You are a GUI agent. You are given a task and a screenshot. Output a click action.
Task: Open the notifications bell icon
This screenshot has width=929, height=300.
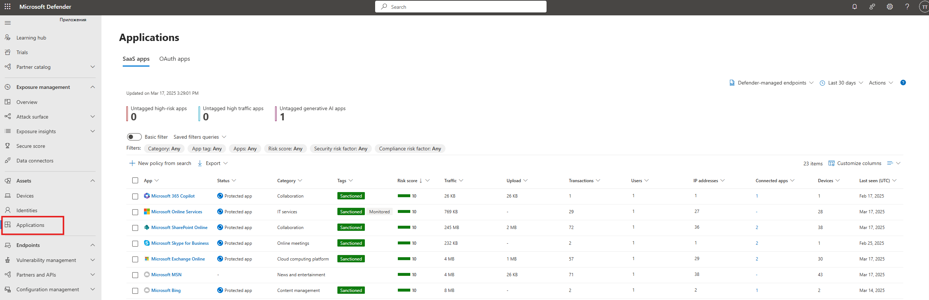[854, 7]
